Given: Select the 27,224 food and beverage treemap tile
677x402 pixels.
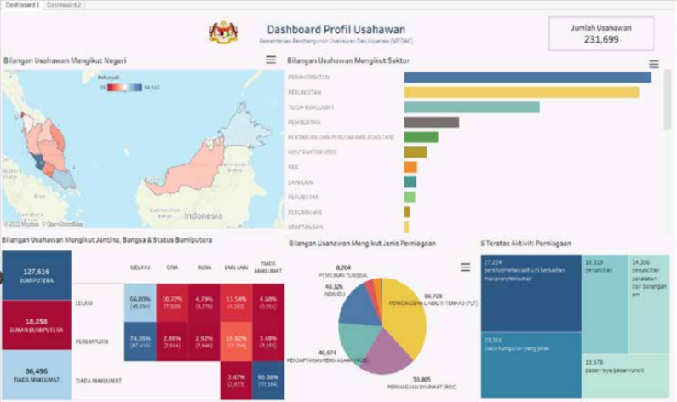Looking at the screenshot, I should [x=530, y=290].
